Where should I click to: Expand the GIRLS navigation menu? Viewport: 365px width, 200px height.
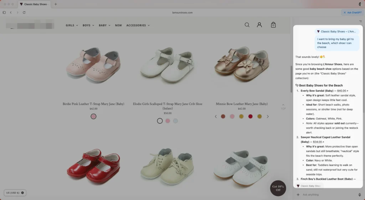coord(72,25)
